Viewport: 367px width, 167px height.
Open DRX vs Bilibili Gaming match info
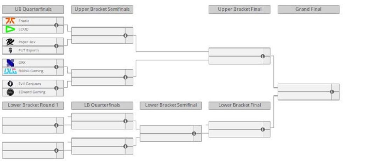tap(56, 67)
